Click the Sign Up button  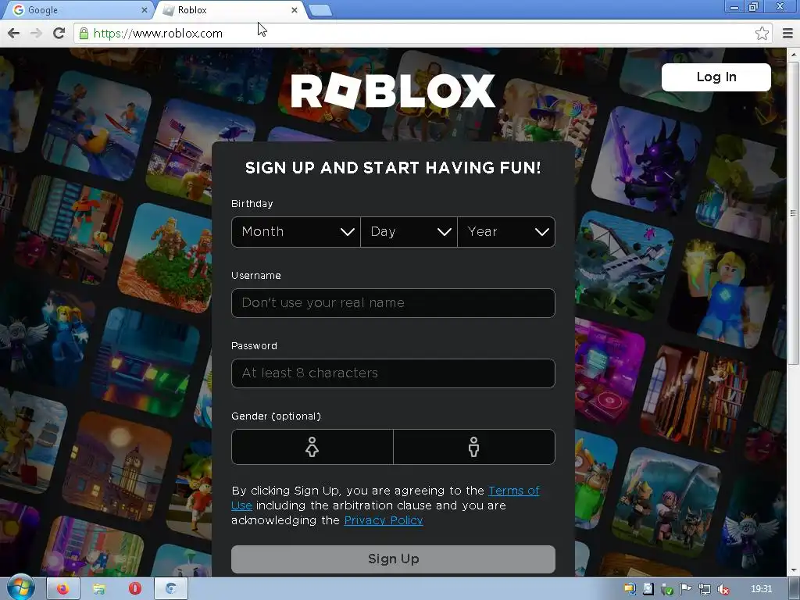pos(393,559)
